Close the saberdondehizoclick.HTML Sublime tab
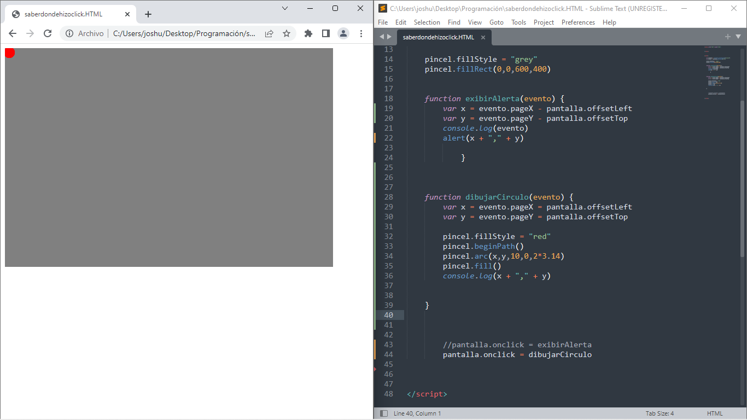747x420 pixels. (483, 37)
